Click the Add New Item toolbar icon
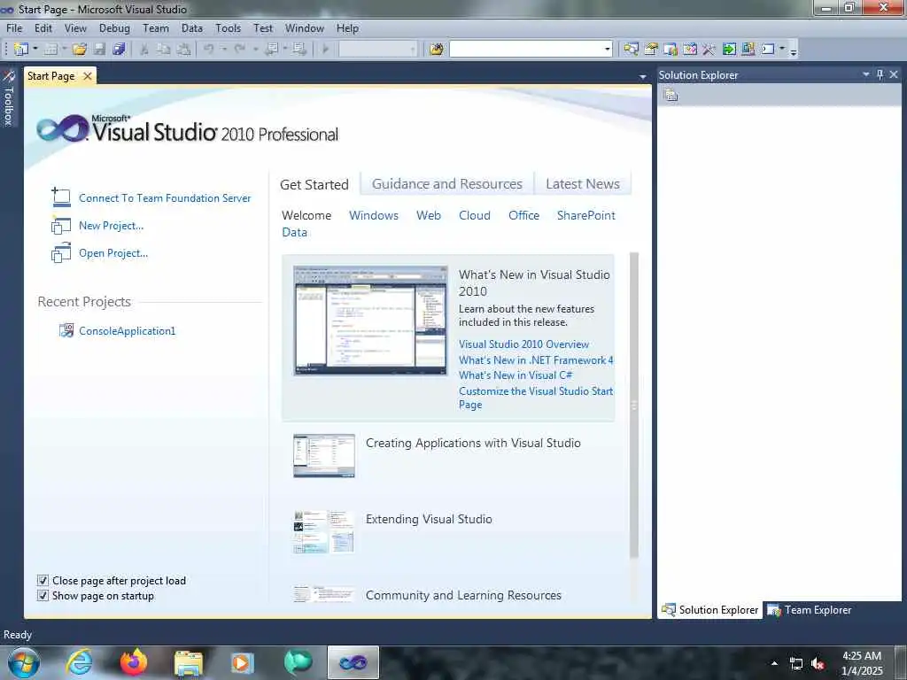Screen dimensions: 907x680 click(x=50, y=50)
